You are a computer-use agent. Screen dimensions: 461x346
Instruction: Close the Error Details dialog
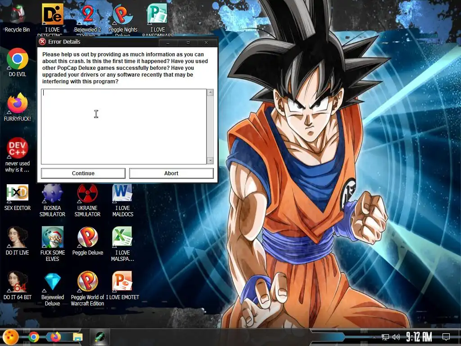point(206,43)
